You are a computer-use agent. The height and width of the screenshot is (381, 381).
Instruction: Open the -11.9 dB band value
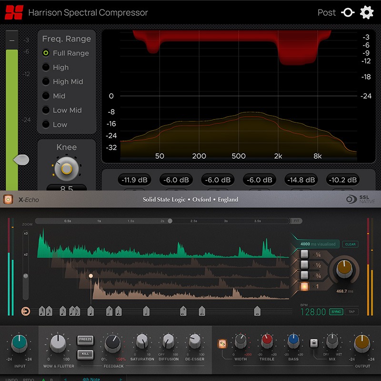tap(134, 180)
